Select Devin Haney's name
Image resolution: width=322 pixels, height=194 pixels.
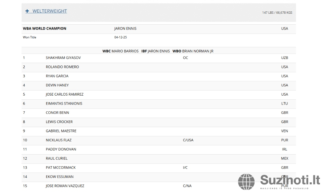57,85
